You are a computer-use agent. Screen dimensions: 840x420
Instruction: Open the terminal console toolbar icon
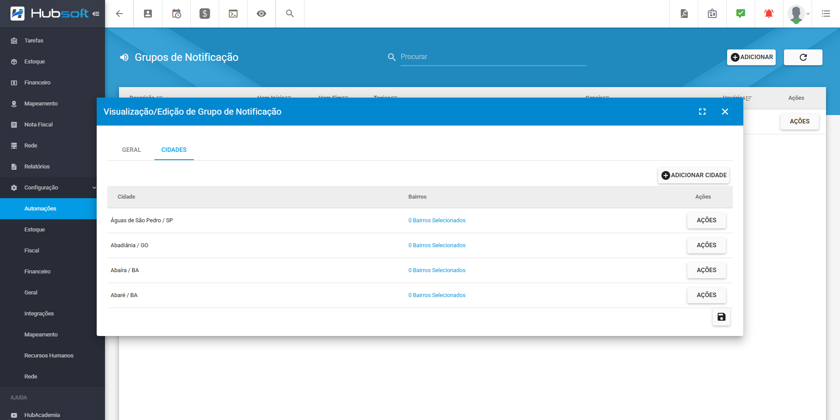point(233,14)
